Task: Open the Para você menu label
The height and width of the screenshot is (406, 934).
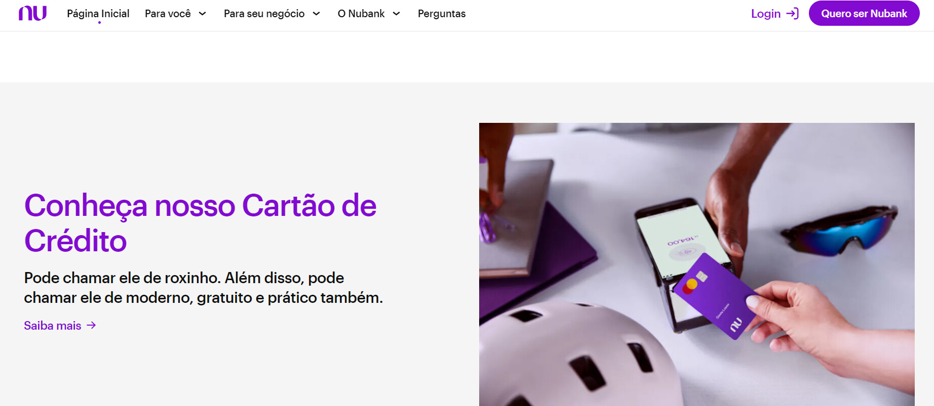Action: coord(168,14)
